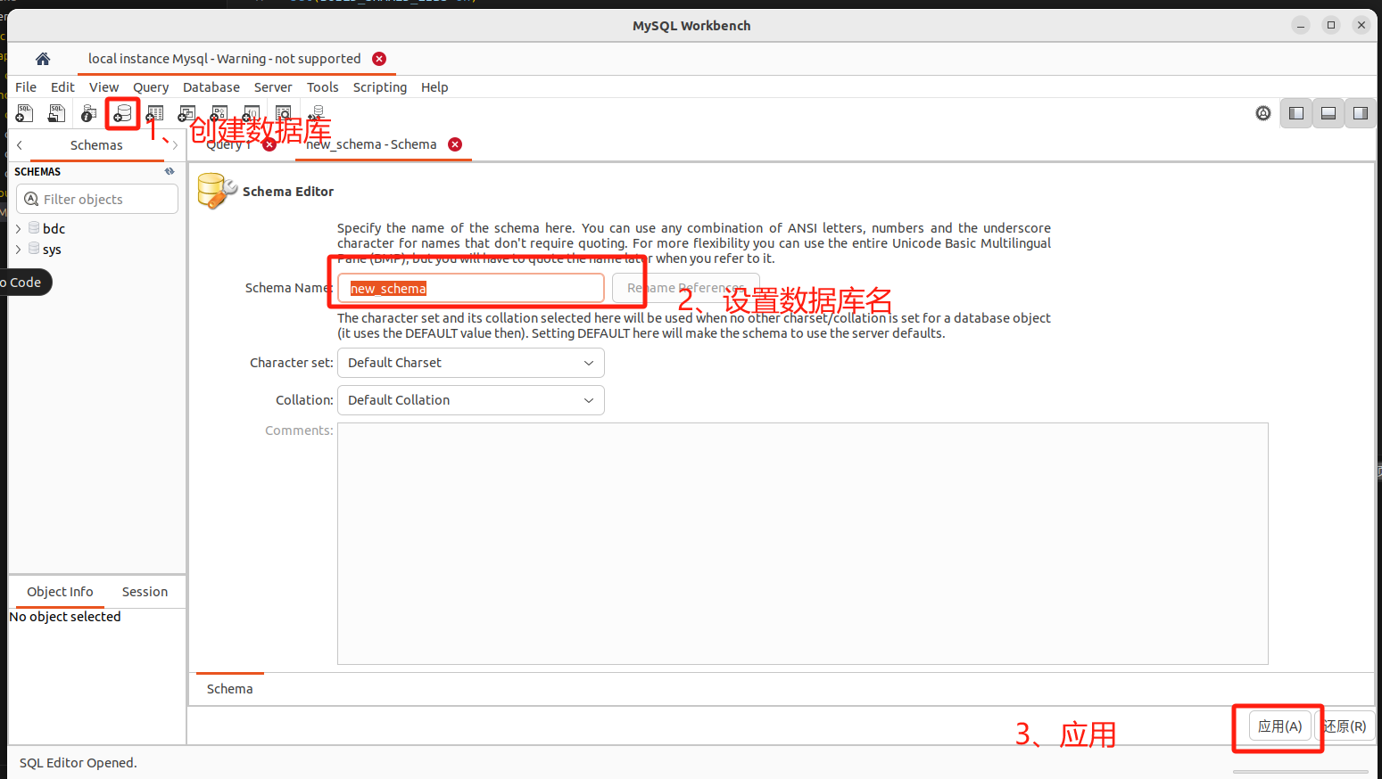Image resolution: width=1382 pixels, height=779 pixels.
Task: Toggle the bottom output panel
Action: [x=1328, y=113]
